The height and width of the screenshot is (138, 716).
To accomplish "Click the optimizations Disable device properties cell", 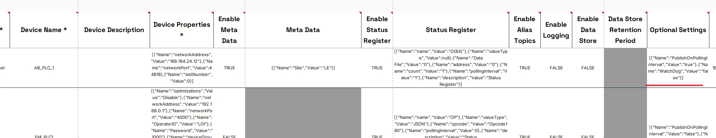I will pyautogui.click(x=182, y=113).
